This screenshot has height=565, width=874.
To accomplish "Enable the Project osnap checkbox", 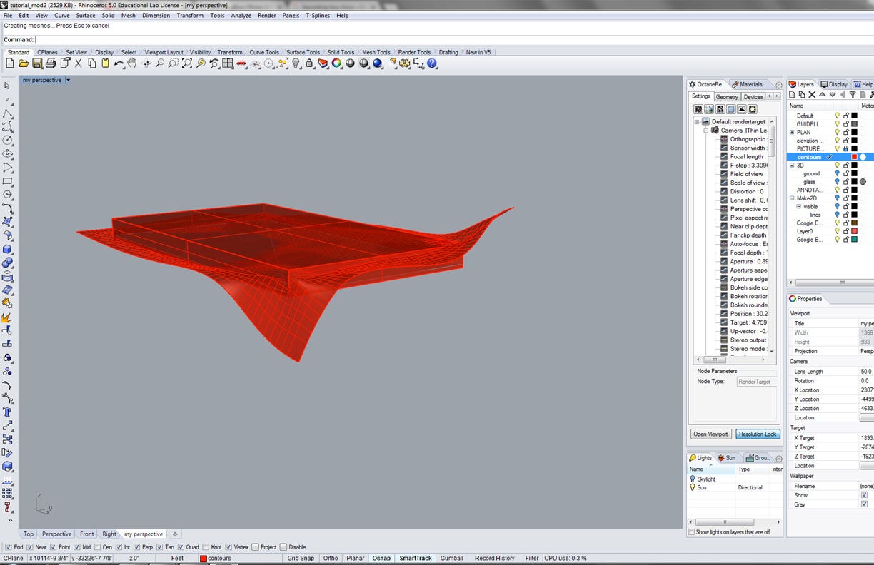I will tap(254, 547).
